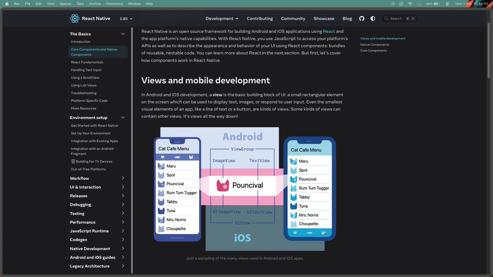
Task: Open the Tabs menu
Action: pos(80,4)
